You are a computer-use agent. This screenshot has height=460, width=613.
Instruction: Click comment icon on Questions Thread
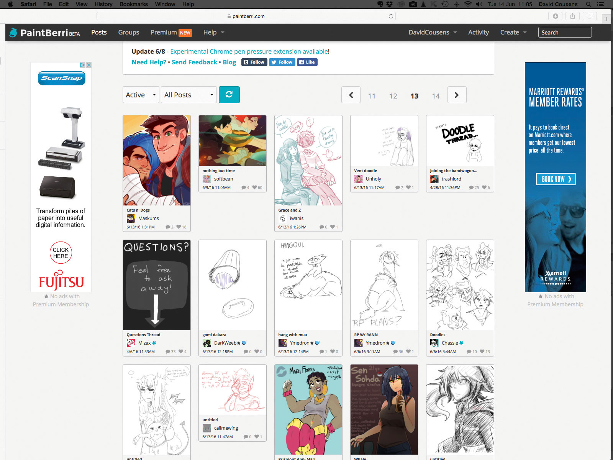168,352
